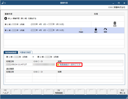Minimize the 事業年度 window
128x99 pixels.
coord(113,3)
